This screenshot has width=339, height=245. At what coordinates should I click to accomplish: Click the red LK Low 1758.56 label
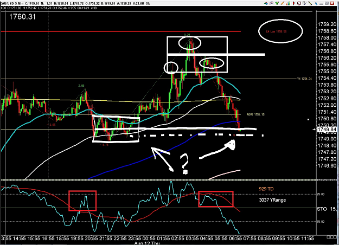pyautogui.click(x=276, y=31)
